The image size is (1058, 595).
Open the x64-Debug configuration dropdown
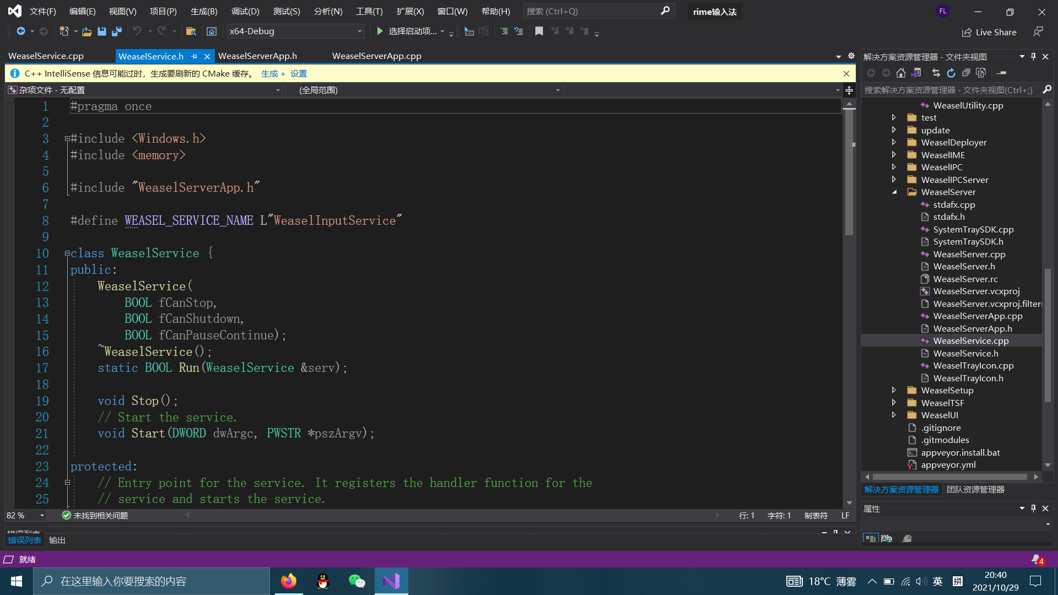point(359,31)
